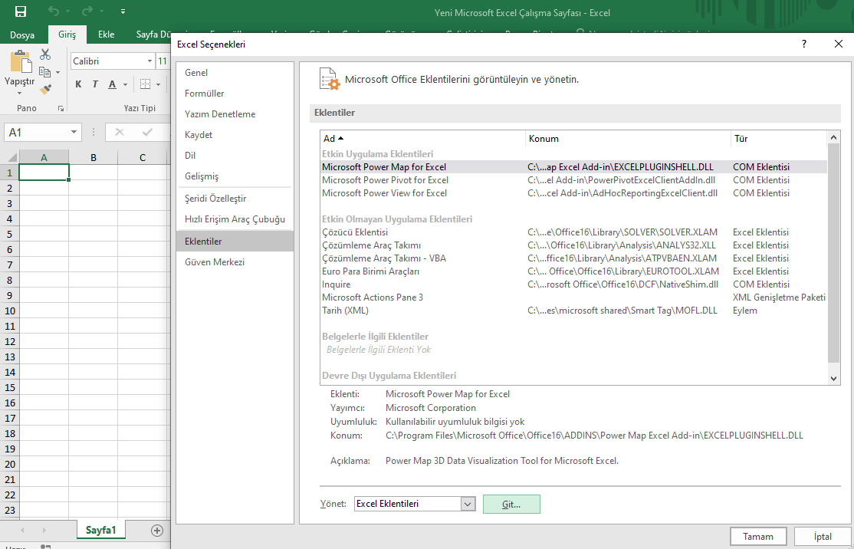The height and width of the screenshot is (549, 854).
Task: Add a new sheet with plus icon
Action: (x=157, y=531)
